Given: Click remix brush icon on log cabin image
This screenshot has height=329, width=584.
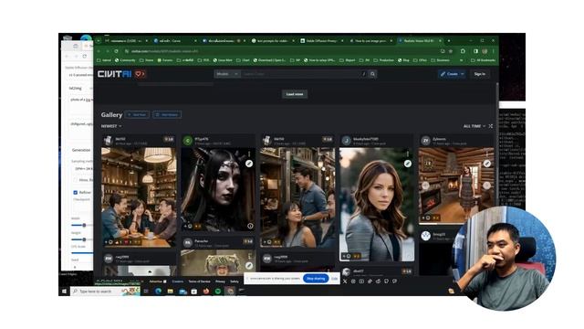Looking at the screenshot, I should (487, 164).
